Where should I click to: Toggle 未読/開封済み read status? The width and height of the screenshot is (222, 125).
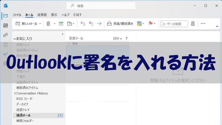pyautogui.click(x=120, y=24)
